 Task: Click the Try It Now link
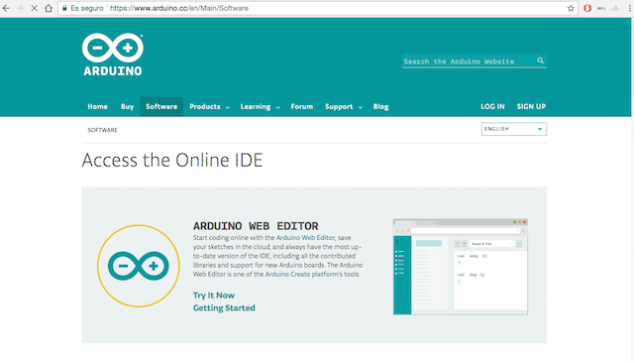coord(214,295)
